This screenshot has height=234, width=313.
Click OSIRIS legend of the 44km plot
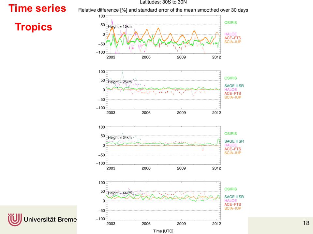pyautogui.click(x=231, y=189)
